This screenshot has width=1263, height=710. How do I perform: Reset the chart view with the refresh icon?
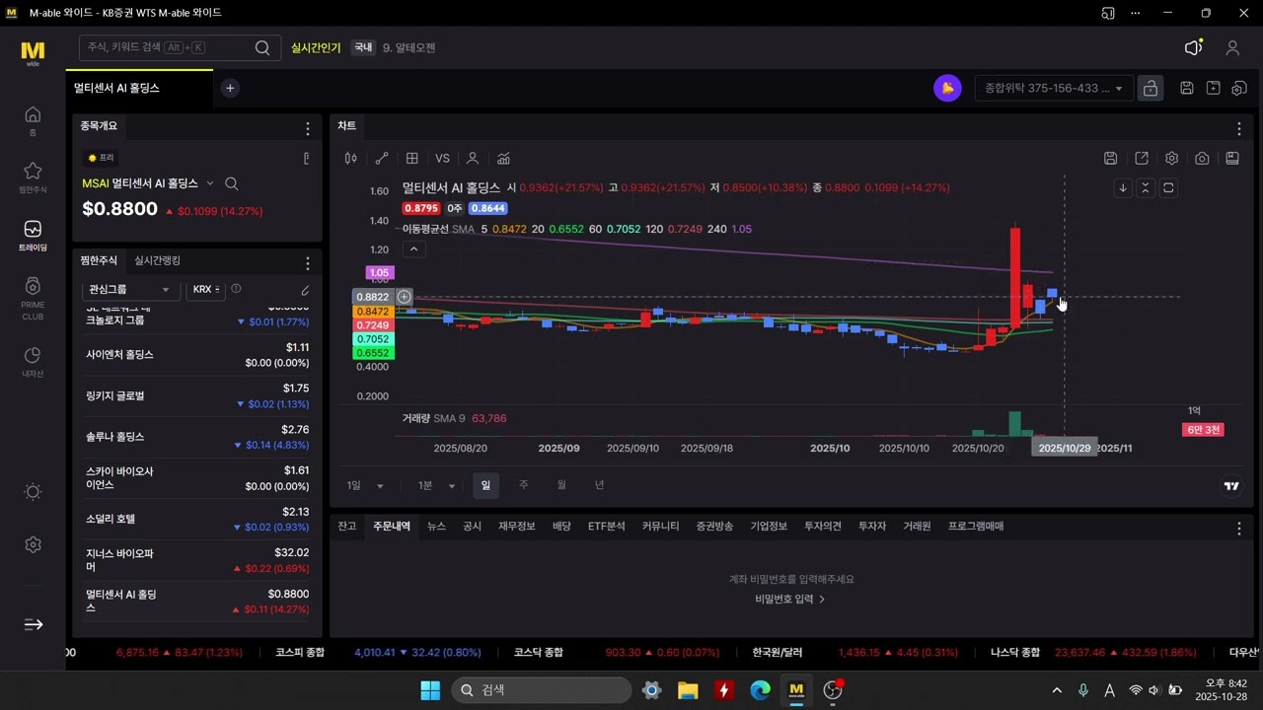click(x=1168, y=187)
